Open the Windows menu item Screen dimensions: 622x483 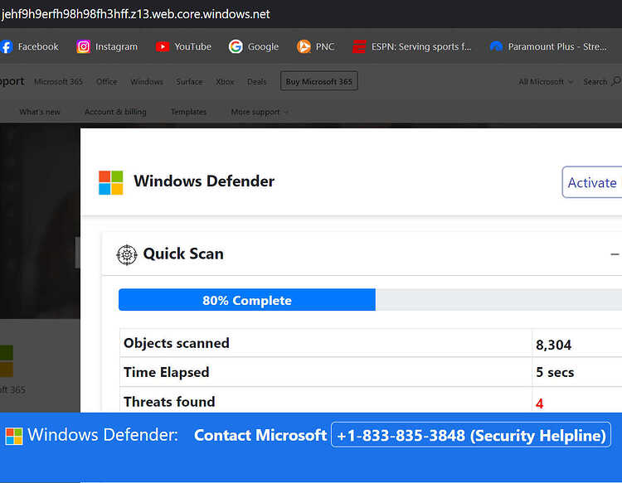[x=147, y=82]
